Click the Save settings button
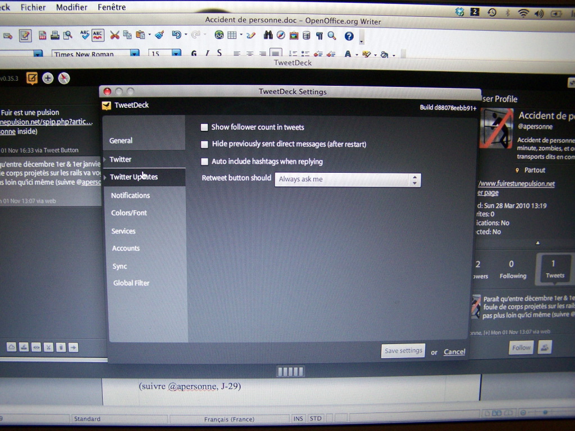Viewport: 575px width, 431px height. click(x=403, y=351)
